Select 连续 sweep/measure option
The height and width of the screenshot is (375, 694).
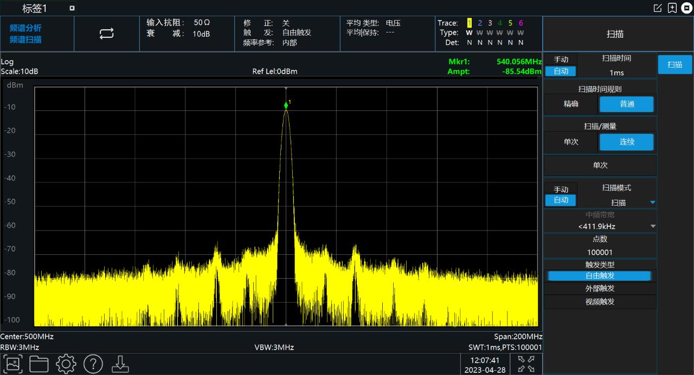[x=627, y=142]
